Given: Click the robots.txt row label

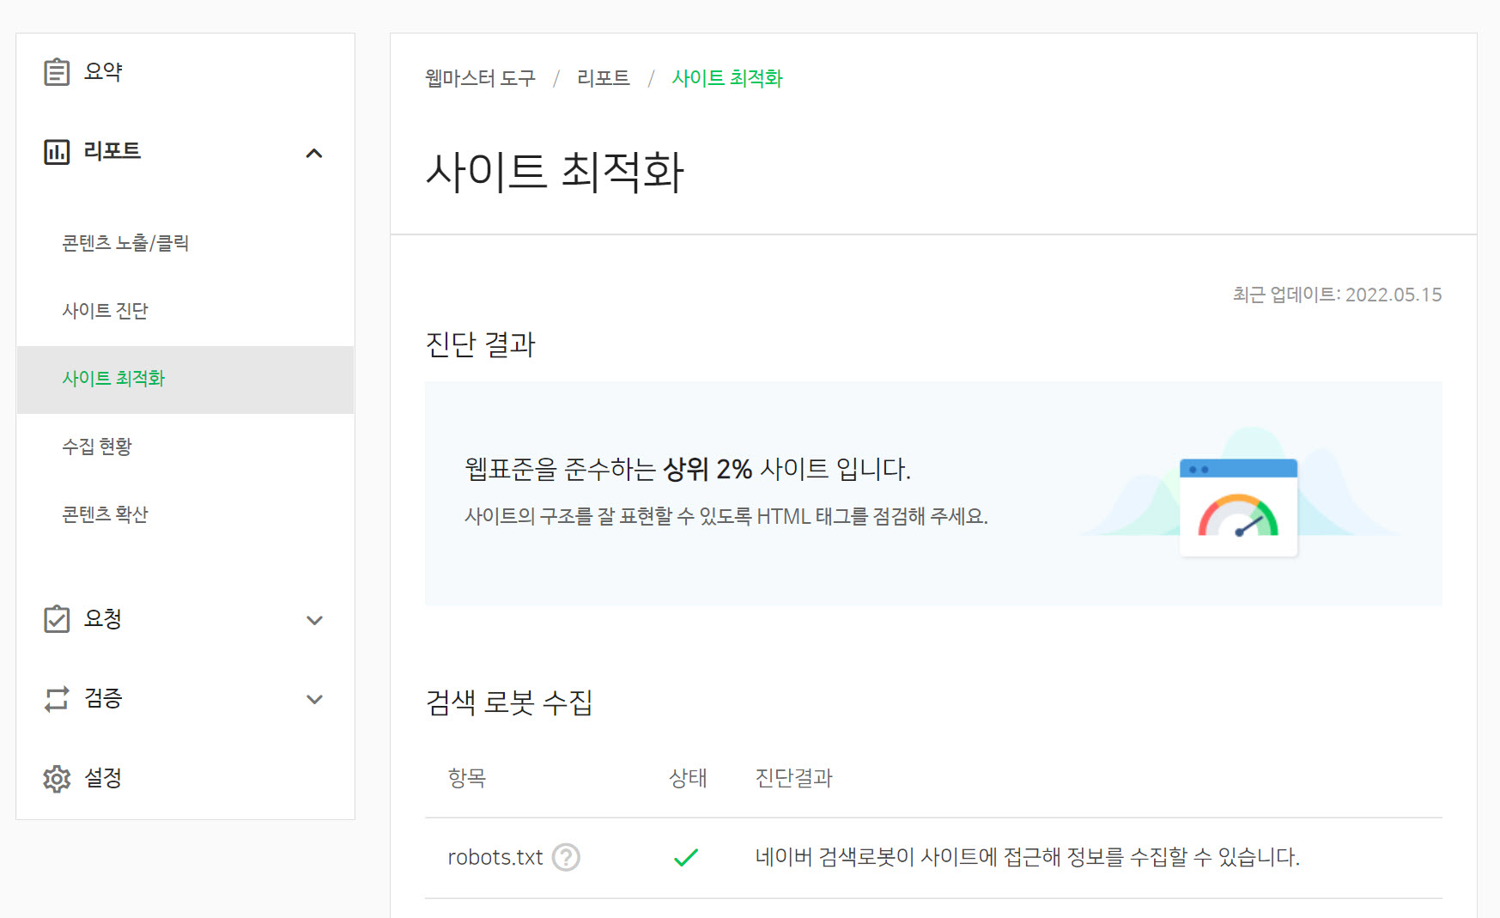Looking at the screenshot, I should pyautogui.click(x=495, y=856).
